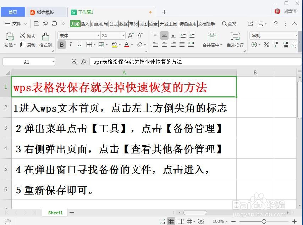The width and height of the screenshot is (303, 225).
Task: Click the Paste clipboard icon
Action: coord(10,36)
